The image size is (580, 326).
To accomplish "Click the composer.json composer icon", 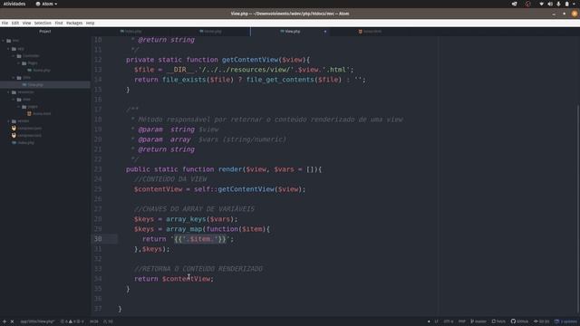I will pyautogui.click(x=14, y=129).
